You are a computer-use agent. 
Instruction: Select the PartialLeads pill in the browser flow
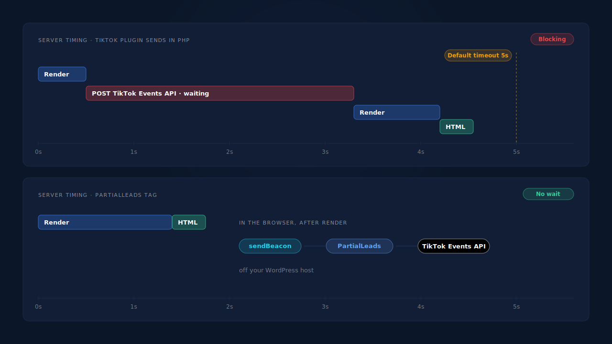click(x=360, y=246)
